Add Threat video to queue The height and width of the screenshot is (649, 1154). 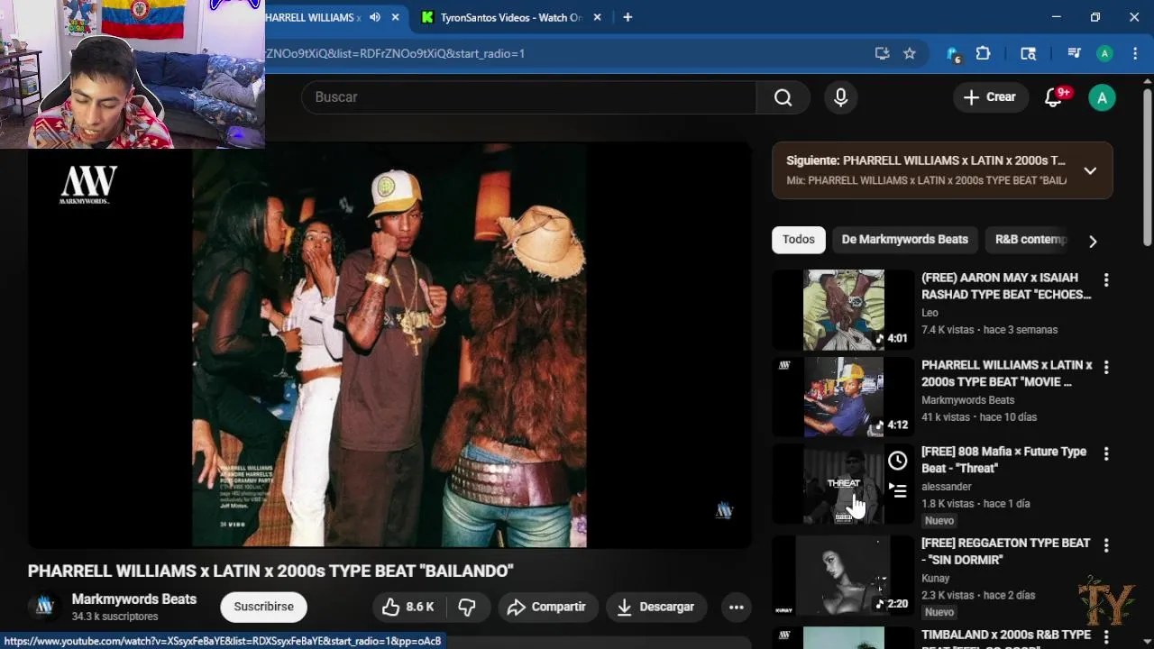tap(897, 490)
